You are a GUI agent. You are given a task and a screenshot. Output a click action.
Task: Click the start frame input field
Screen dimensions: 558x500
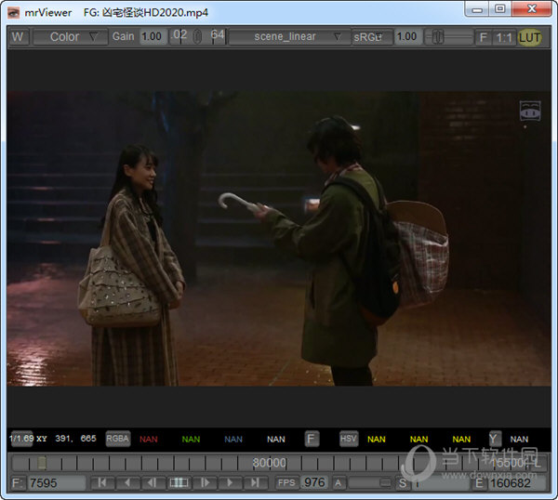[x=441, y=483]
